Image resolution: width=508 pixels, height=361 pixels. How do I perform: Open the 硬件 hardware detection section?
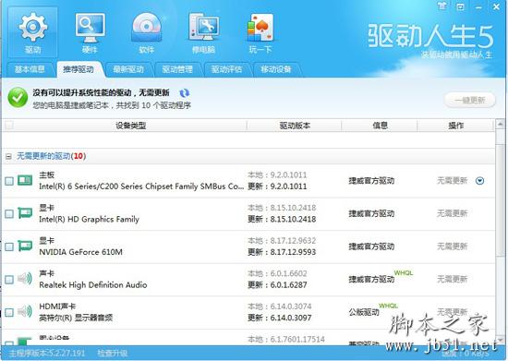(90, 32)
